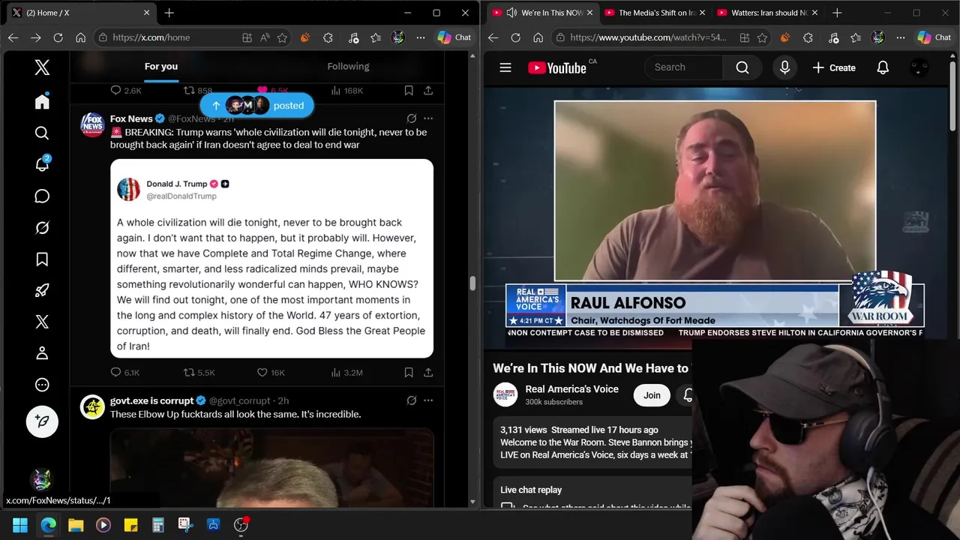The height and width of the screenshot is (540, 960).
Task: Select the '(2) Home / X' browser tab
Action: point(80,13)
